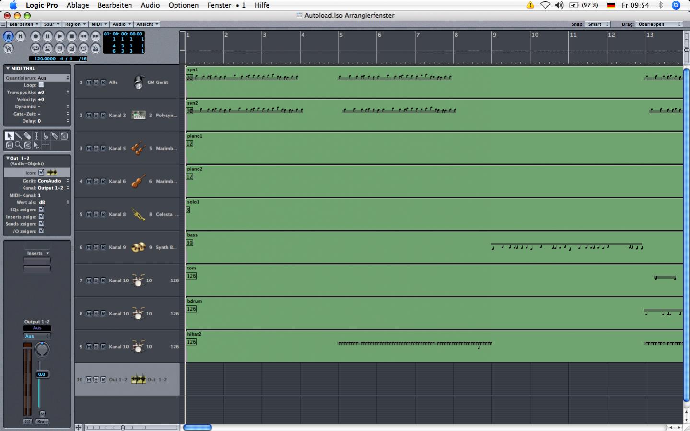690x431 pixels.
Task: Mute track 6 Kanal 9
Action: (x=89, y=248)
